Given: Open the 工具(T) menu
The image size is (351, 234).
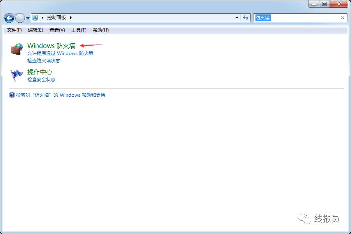Looking at the screenshot, I should click(x=79, y=30).
